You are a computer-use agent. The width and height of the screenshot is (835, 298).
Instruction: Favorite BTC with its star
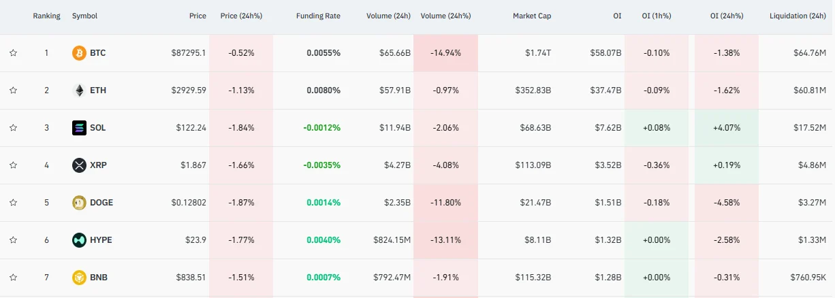pos(13,53)
